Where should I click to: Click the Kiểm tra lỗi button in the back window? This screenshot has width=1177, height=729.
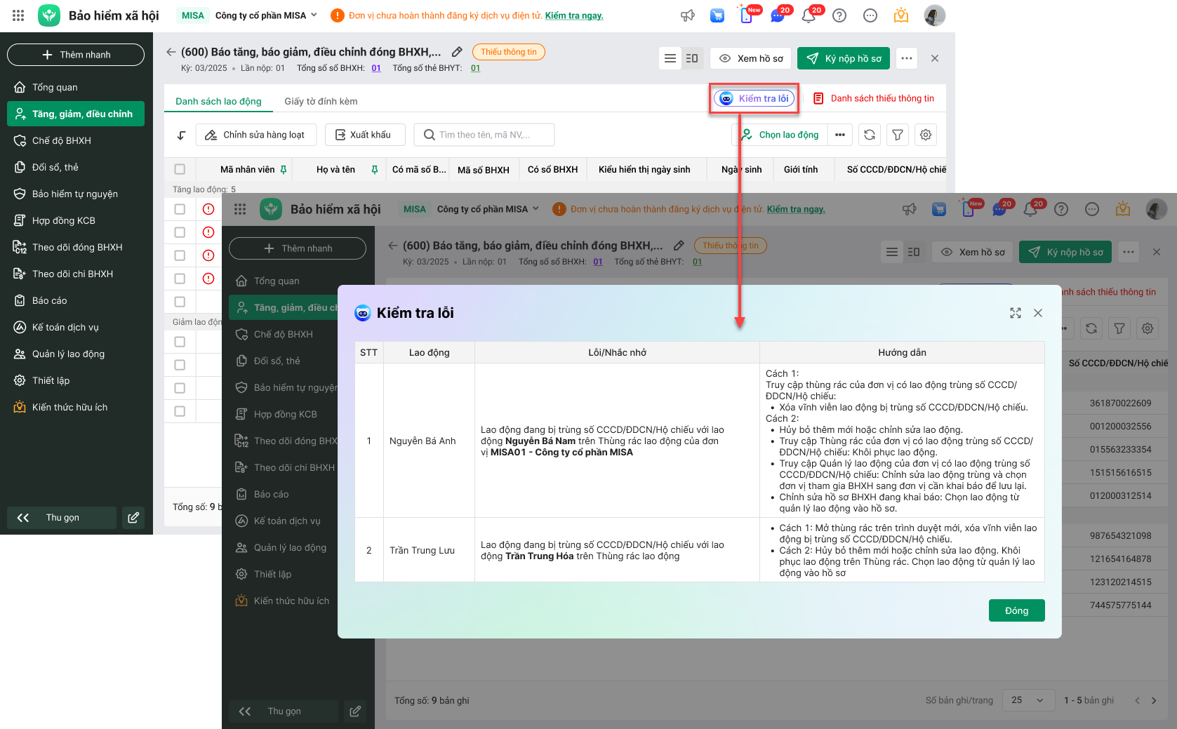[x=754, y=98]
